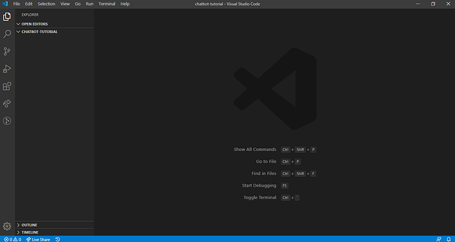Open feedback icon in status bar

439,239
